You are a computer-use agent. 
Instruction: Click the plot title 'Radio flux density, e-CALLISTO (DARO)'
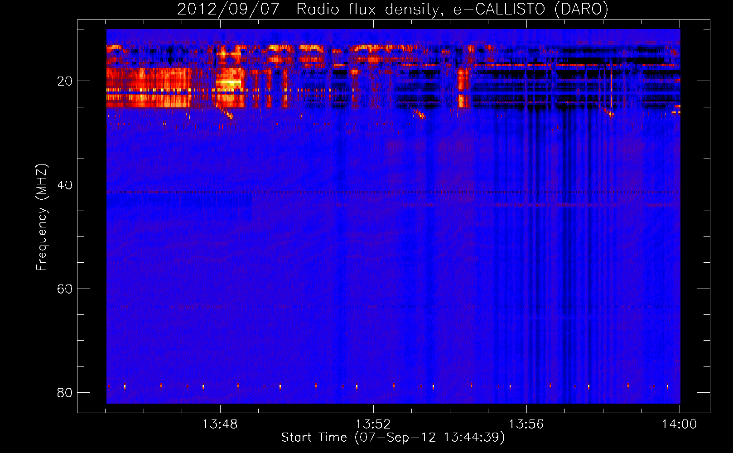pyautogui.click(x=452, y=10)
